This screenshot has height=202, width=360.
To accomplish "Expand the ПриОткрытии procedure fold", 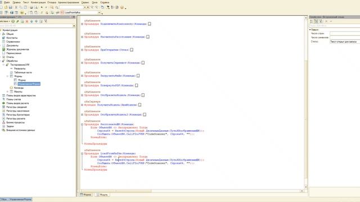I will pos(82,50).
